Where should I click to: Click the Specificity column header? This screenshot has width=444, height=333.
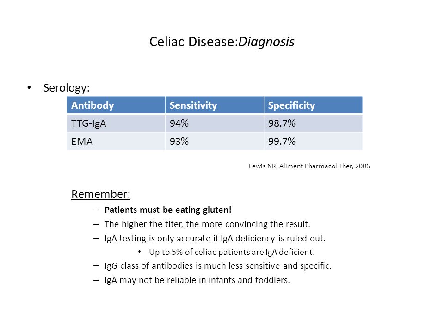[313, 105]
